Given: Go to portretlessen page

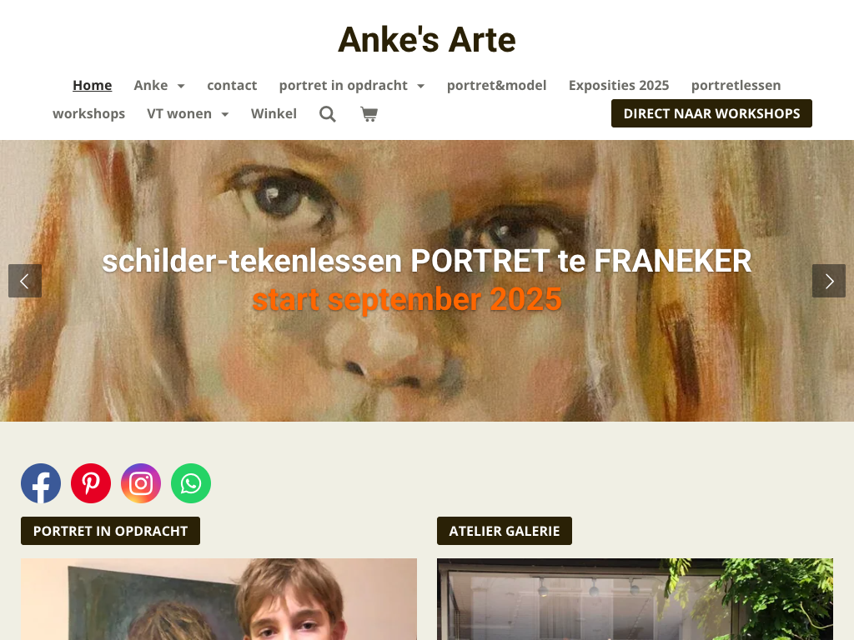Looking at the screenshot, I should pyautogui.click(x=736, y=86).
